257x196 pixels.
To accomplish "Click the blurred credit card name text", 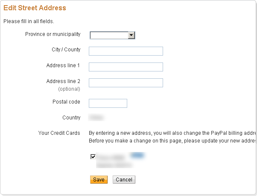I will coord(112,157).
